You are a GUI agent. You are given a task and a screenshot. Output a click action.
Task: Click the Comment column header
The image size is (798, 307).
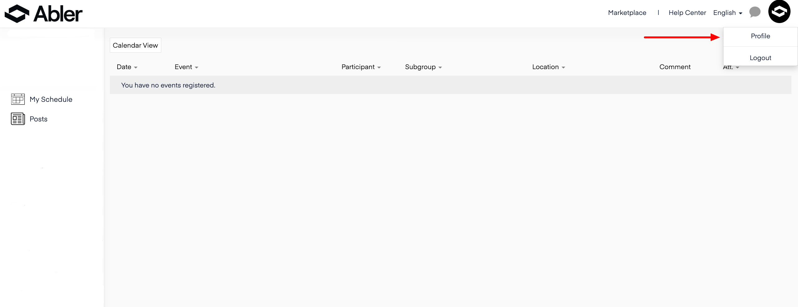pyautogui.click(x=675, y=67)
